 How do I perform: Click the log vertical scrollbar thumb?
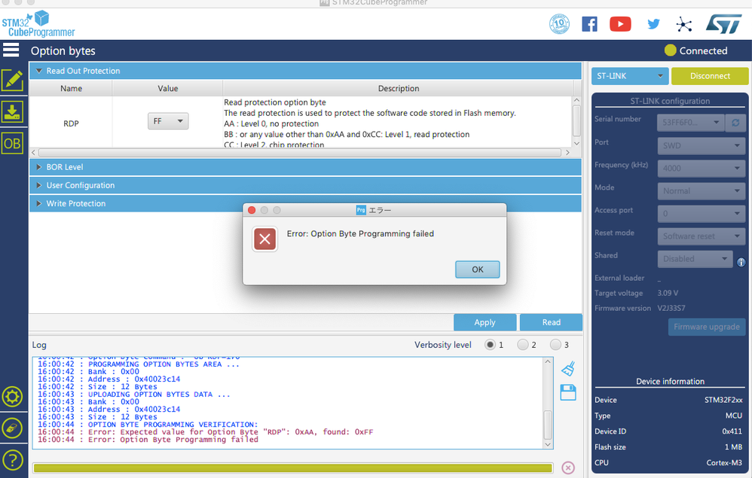click(548, 425)
